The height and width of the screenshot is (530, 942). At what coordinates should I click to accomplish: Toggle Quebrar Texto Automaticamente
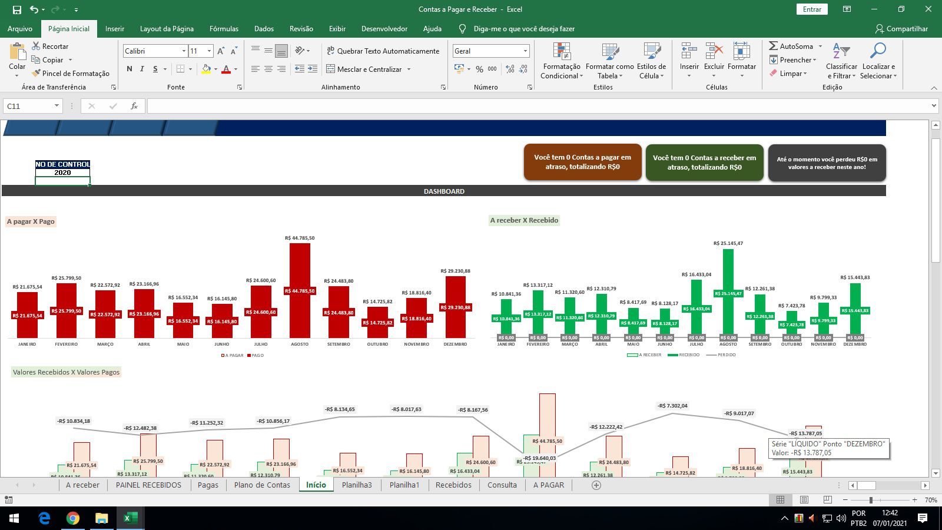click(383, 51)
